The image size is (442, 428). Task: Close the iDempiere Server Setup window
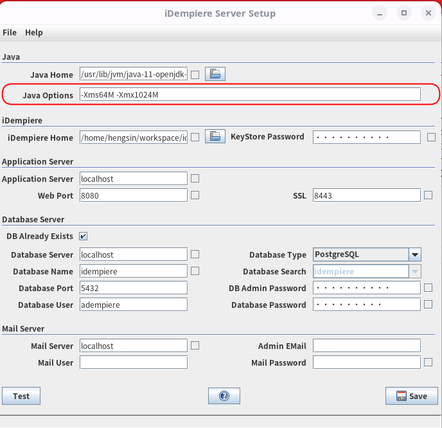click(428, 13)
